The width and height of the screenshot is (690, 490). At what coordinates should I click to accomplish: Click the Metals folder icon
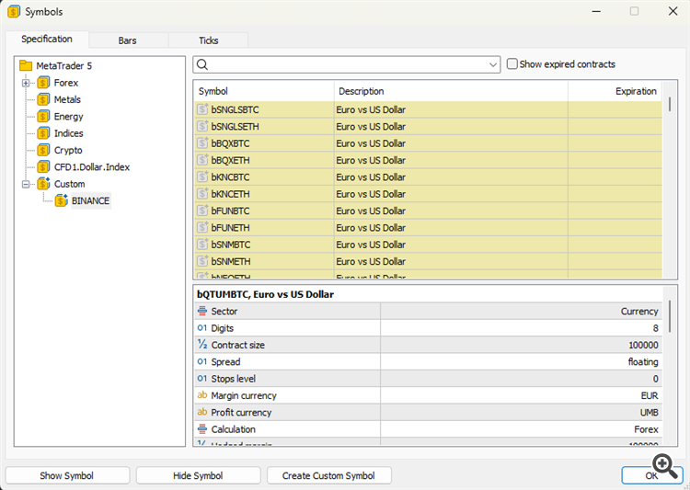[x=43, y=99]
